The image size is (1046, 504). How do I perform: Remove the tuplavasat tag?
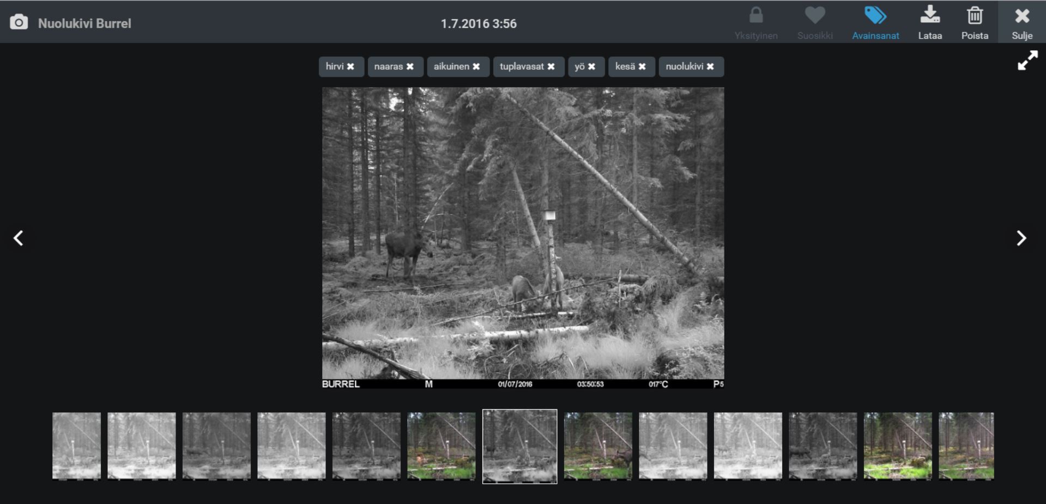[x=551, y=67]
